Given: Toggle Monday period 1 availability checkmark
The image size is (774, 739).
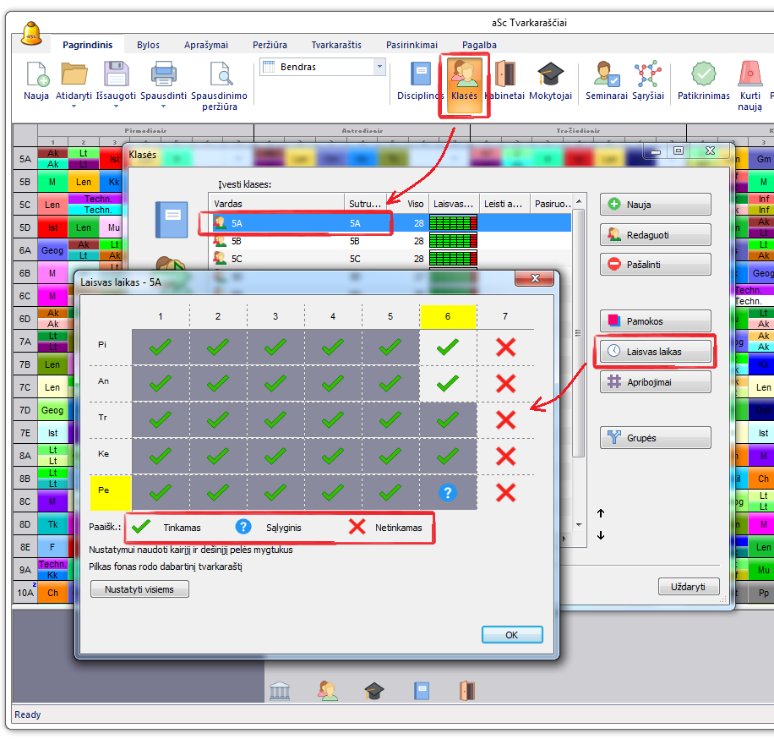Looking at the screenshot, I should coord(161,347).
